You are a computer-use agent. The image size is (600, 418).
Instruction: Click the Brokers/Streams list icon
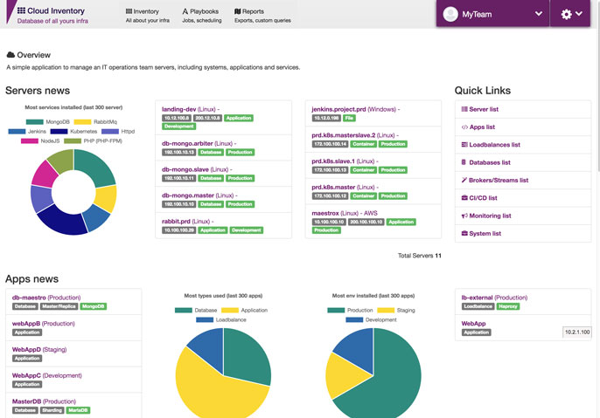click(464, 180)
